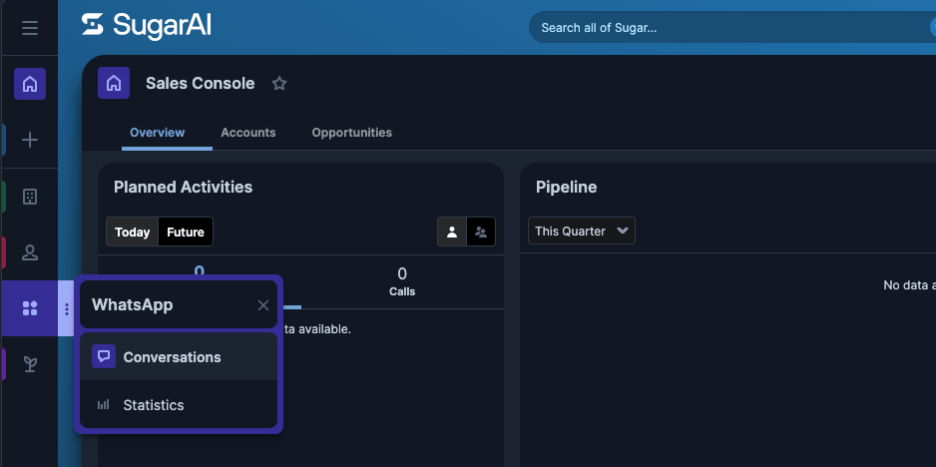936x467 pixels.
Task: Click the Sales Console title
Action: click(200, 83)
